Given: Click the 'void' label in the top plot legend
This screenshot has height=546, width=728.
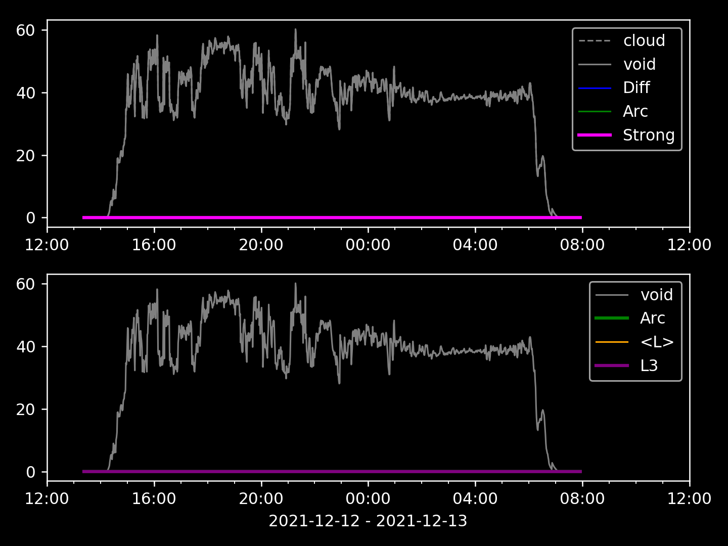Looking at the screenshot, I should pos(640,64).
